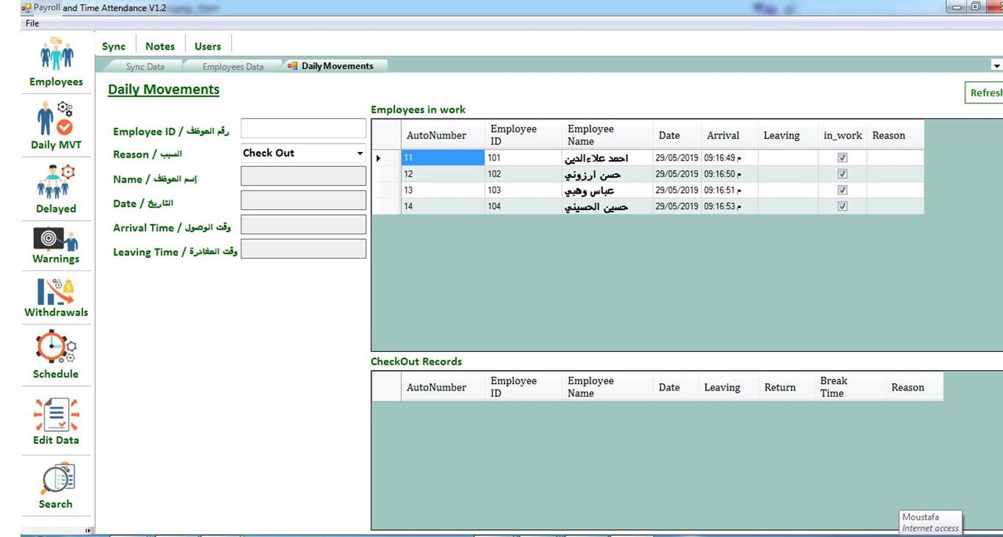
Task: Click the Payroll app title bar icon
Action: [x=27, y=7]
